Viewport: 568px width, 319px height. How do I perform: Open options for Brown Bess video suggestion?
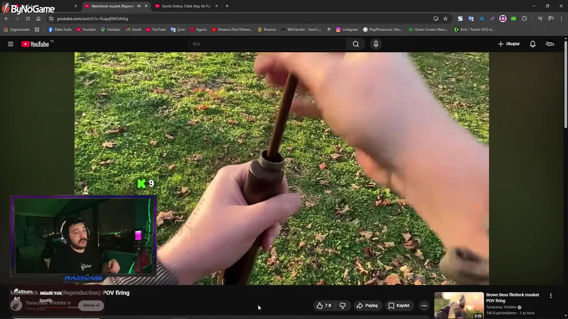click(551, 296)
